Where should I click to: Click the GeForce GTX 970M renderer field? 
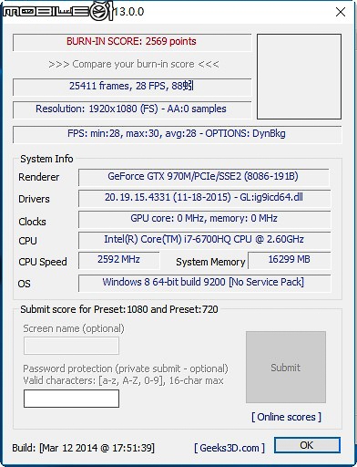[203, 177]
